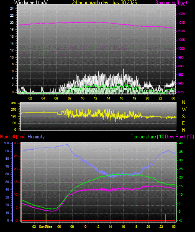
Task: Click the "Barometer (hpa)" axis title
Action: point(171,3)
